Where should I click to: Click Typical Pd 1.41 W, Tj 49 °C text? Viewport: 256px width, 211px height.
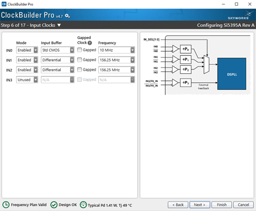tap(110, 205)
